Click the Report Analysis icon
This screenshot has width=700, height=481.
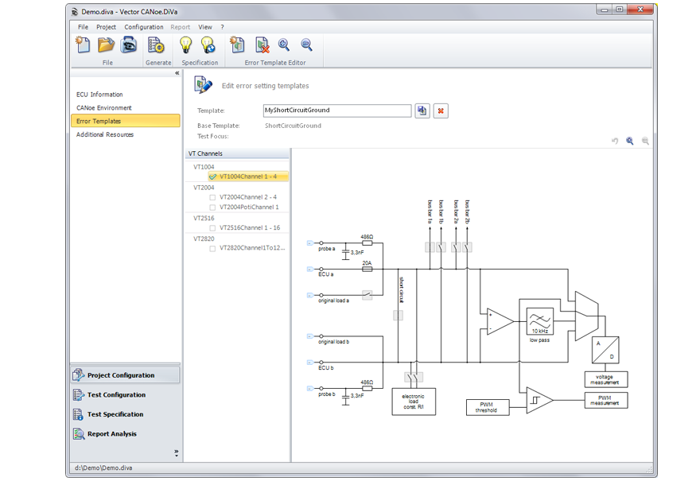[79, 434]
